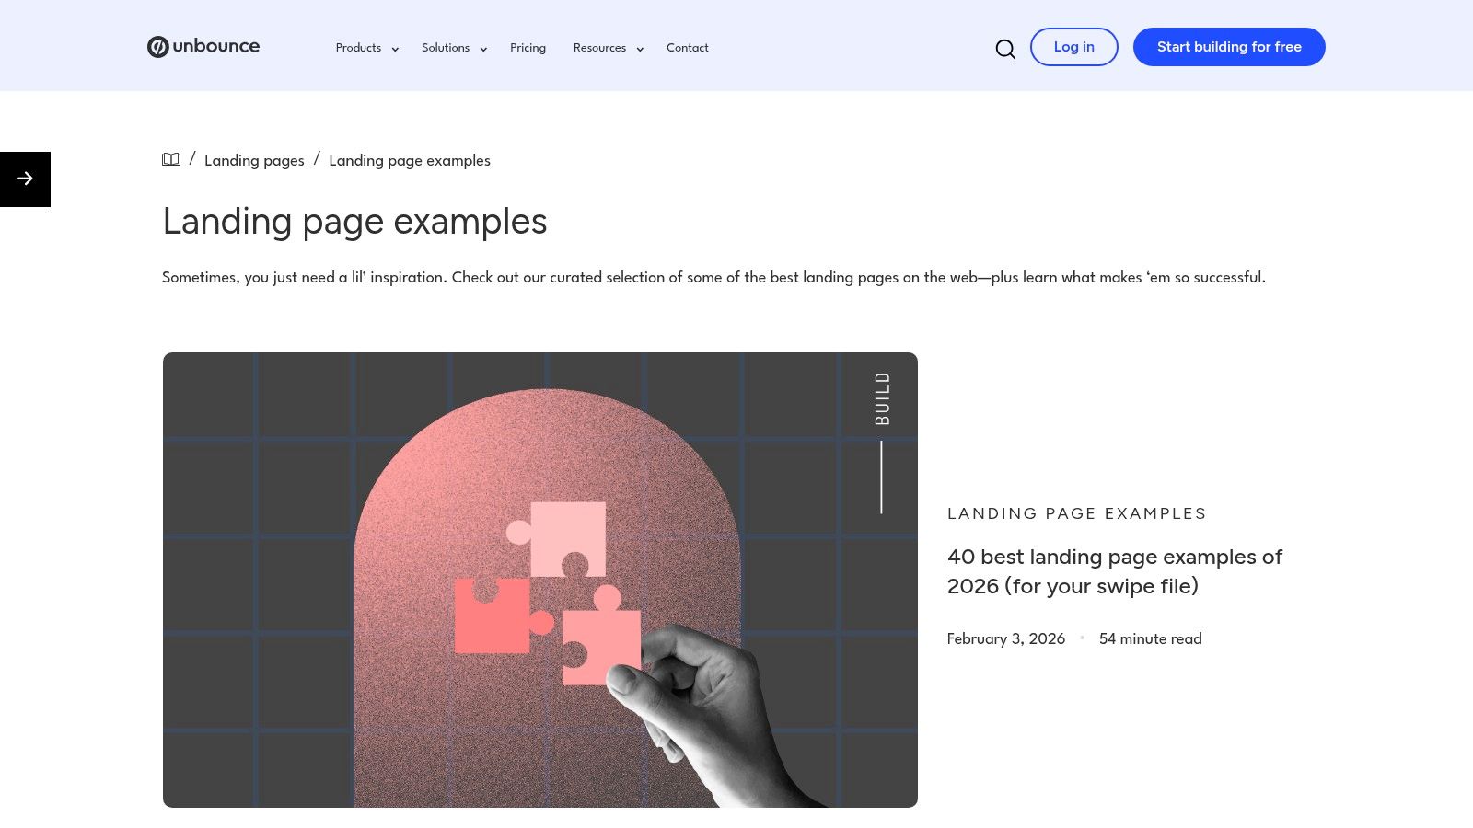Click the puzzle pieces article thumbnail
Image resolution: width=1473 pixels, height=828 pixels.
[540, 580]
